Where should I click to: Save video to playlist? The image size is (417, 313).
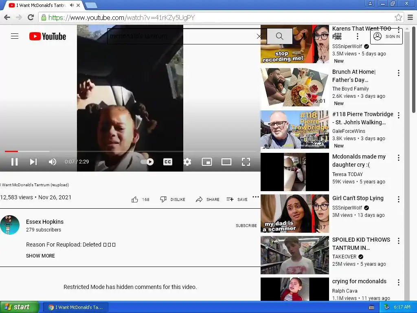pyautogui.click(x=237, y=199)
